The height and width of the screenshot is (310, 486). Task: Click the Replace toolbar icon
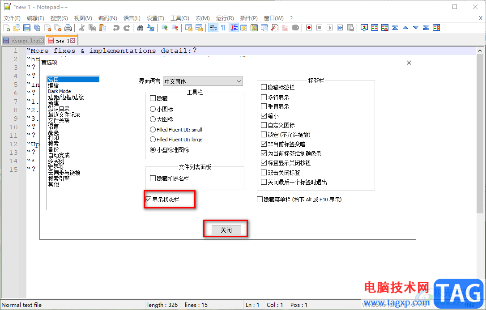pos(151,28)
